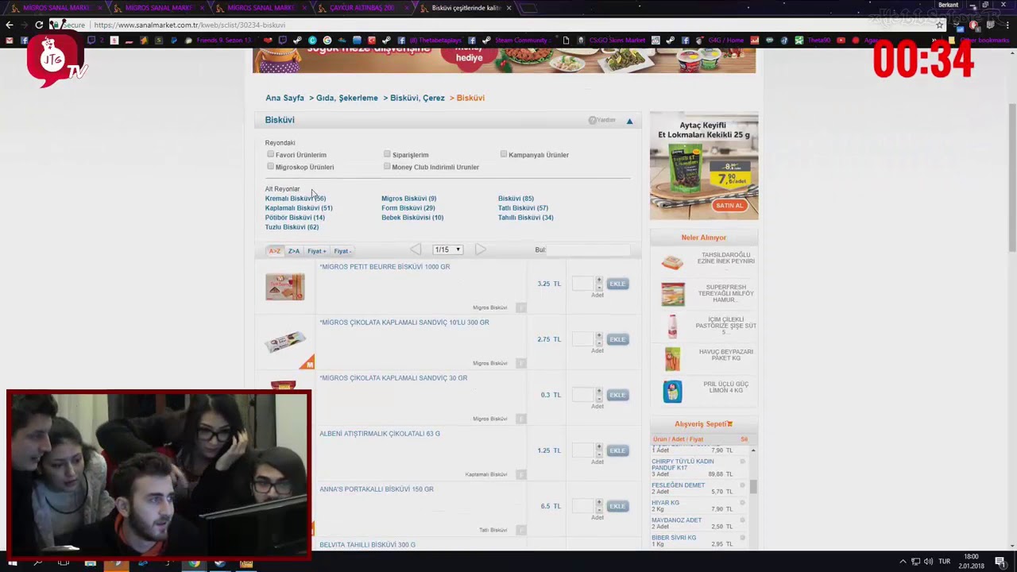Viewport: 1017px width, 572px height.
Task: Open Bisküvi, Çerez breadcrumb link
Action: tap(417, 98)
